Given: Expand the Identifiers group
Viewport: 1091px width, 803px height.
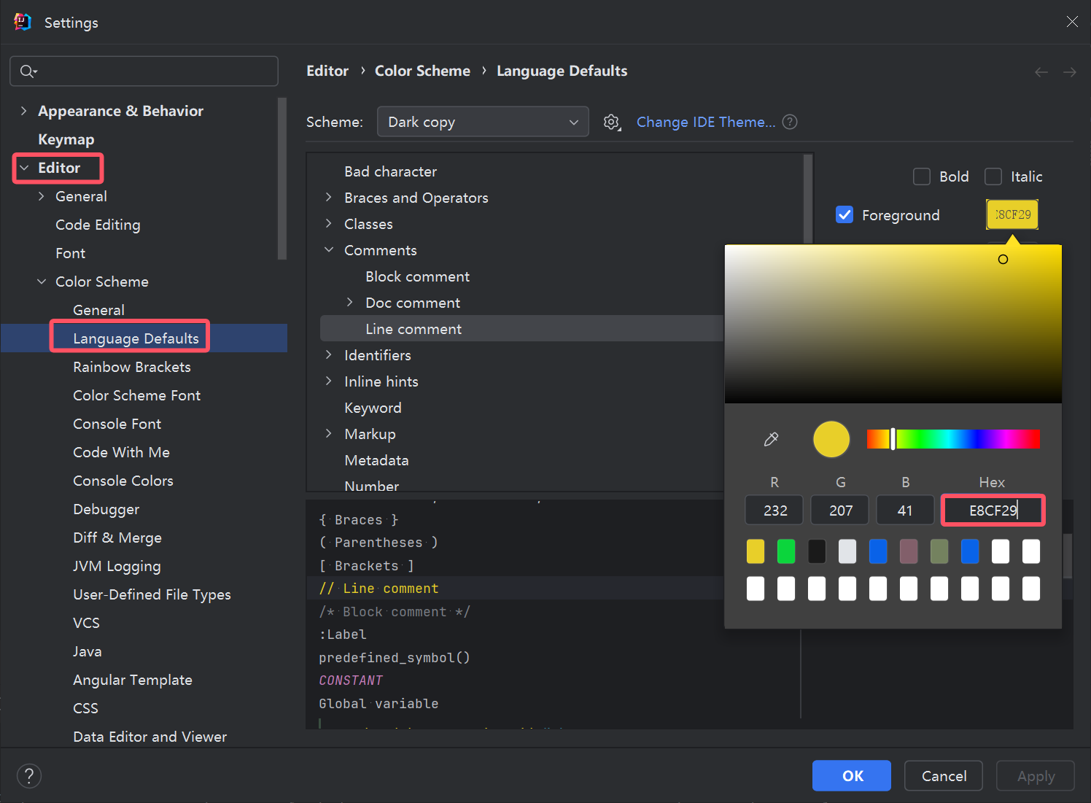Looking at the screenshot, I should click(x=329, y=355).
